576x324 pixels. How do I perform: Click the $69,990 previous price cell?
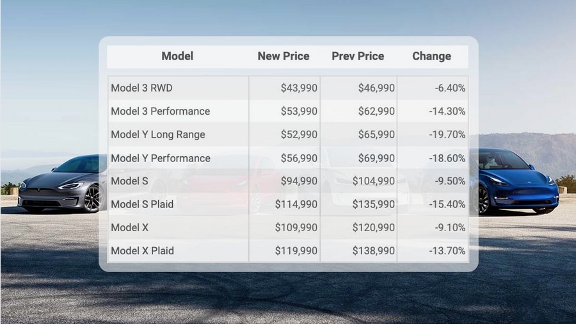click(x=376, y=158)
